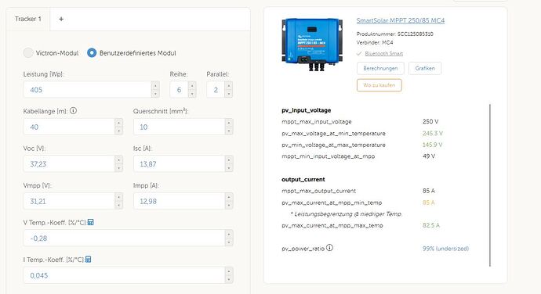Click the info icon beside pv_power_ratio
The height and width of the screenshot is (294, 541).
coord(329,248)
